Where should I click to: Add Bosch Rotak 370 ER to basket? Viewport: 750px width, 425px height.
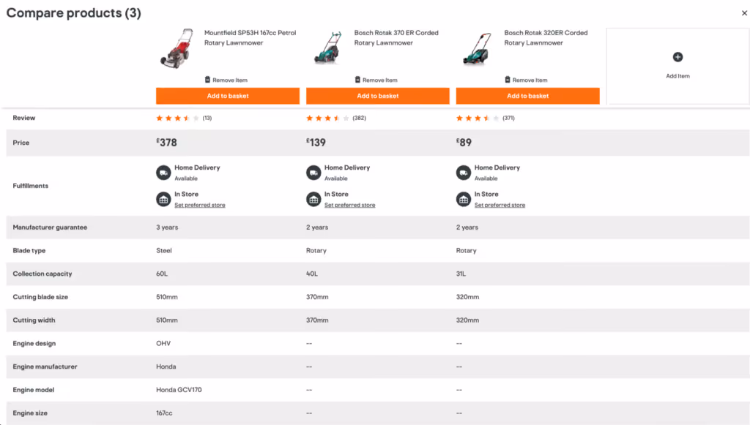point(378,96)
